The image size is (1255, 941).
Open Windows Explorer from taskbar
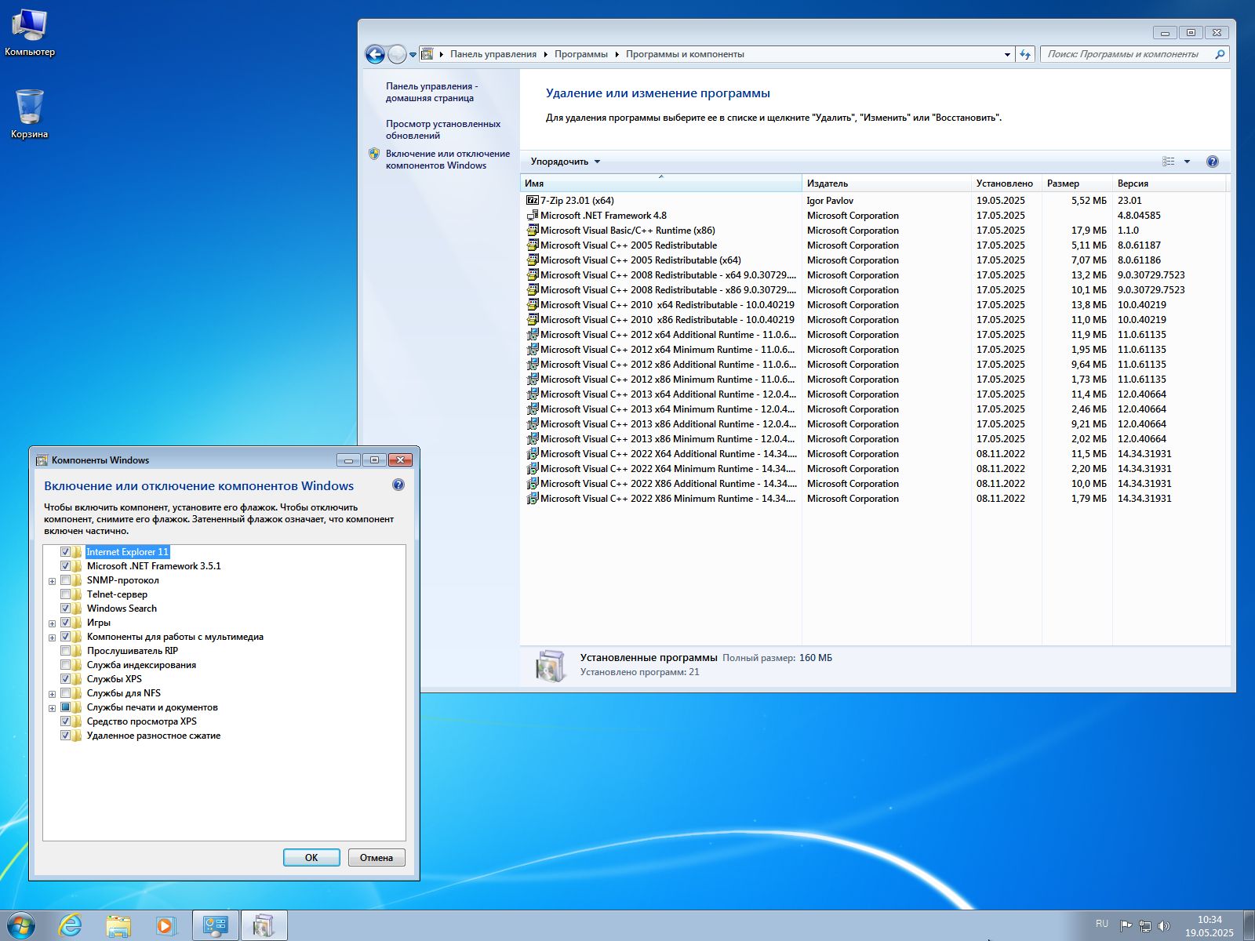118,926
